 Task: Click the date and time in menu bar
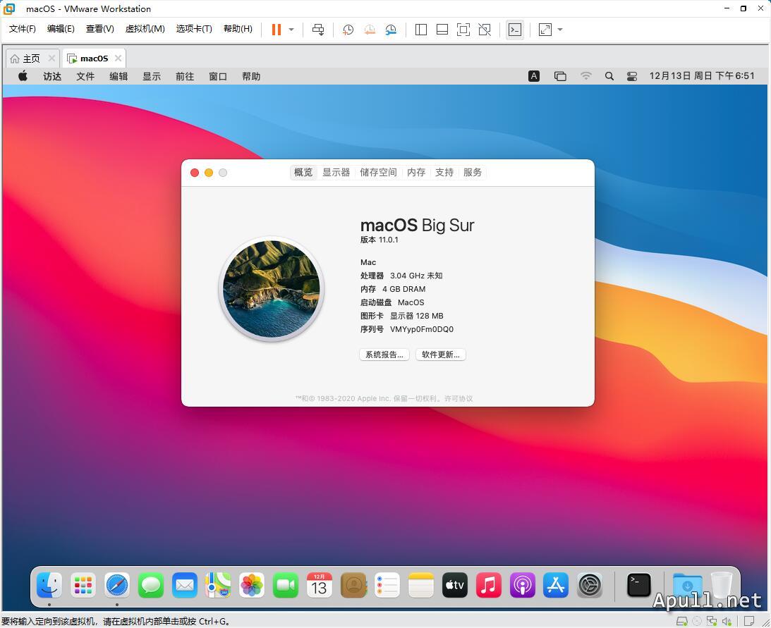(x=702, y=75)
